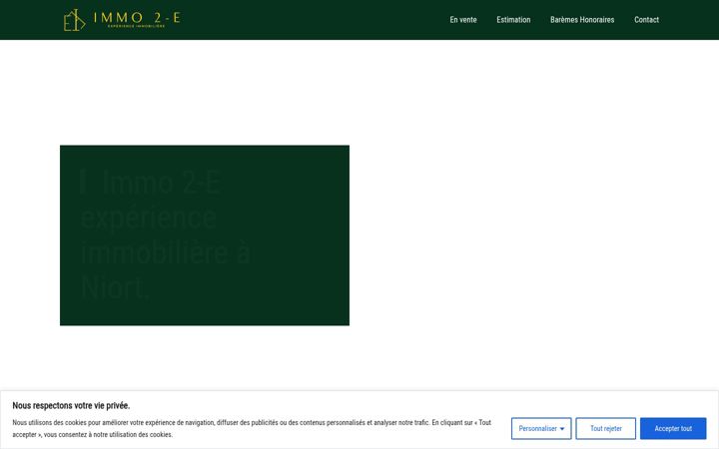Click the Immo 2-E house logo

tap(122, 20)
